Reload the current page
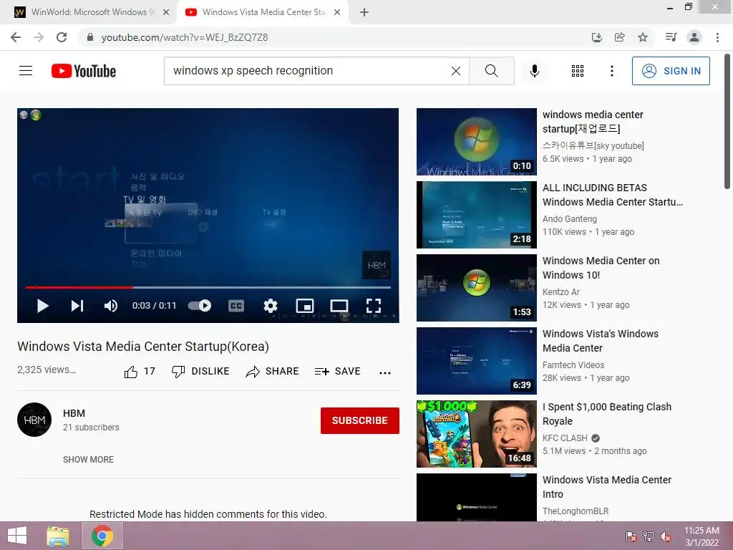Image resolution: width=733 pixels, height=550 pixels. tap(62, 37)
